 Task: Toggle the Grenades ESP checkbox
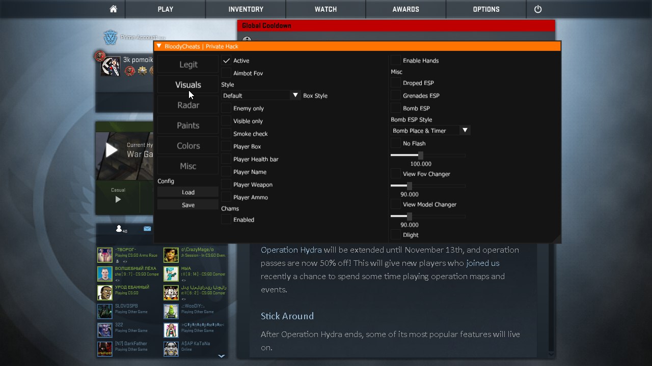tap(396, 96)
